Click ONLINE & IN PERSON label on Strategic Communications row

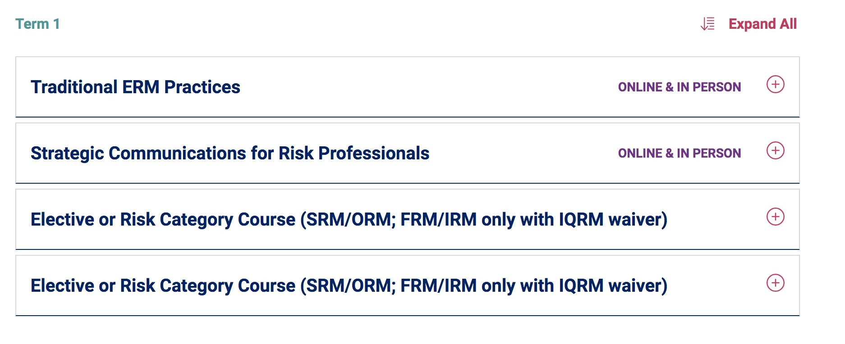point(679,153)
